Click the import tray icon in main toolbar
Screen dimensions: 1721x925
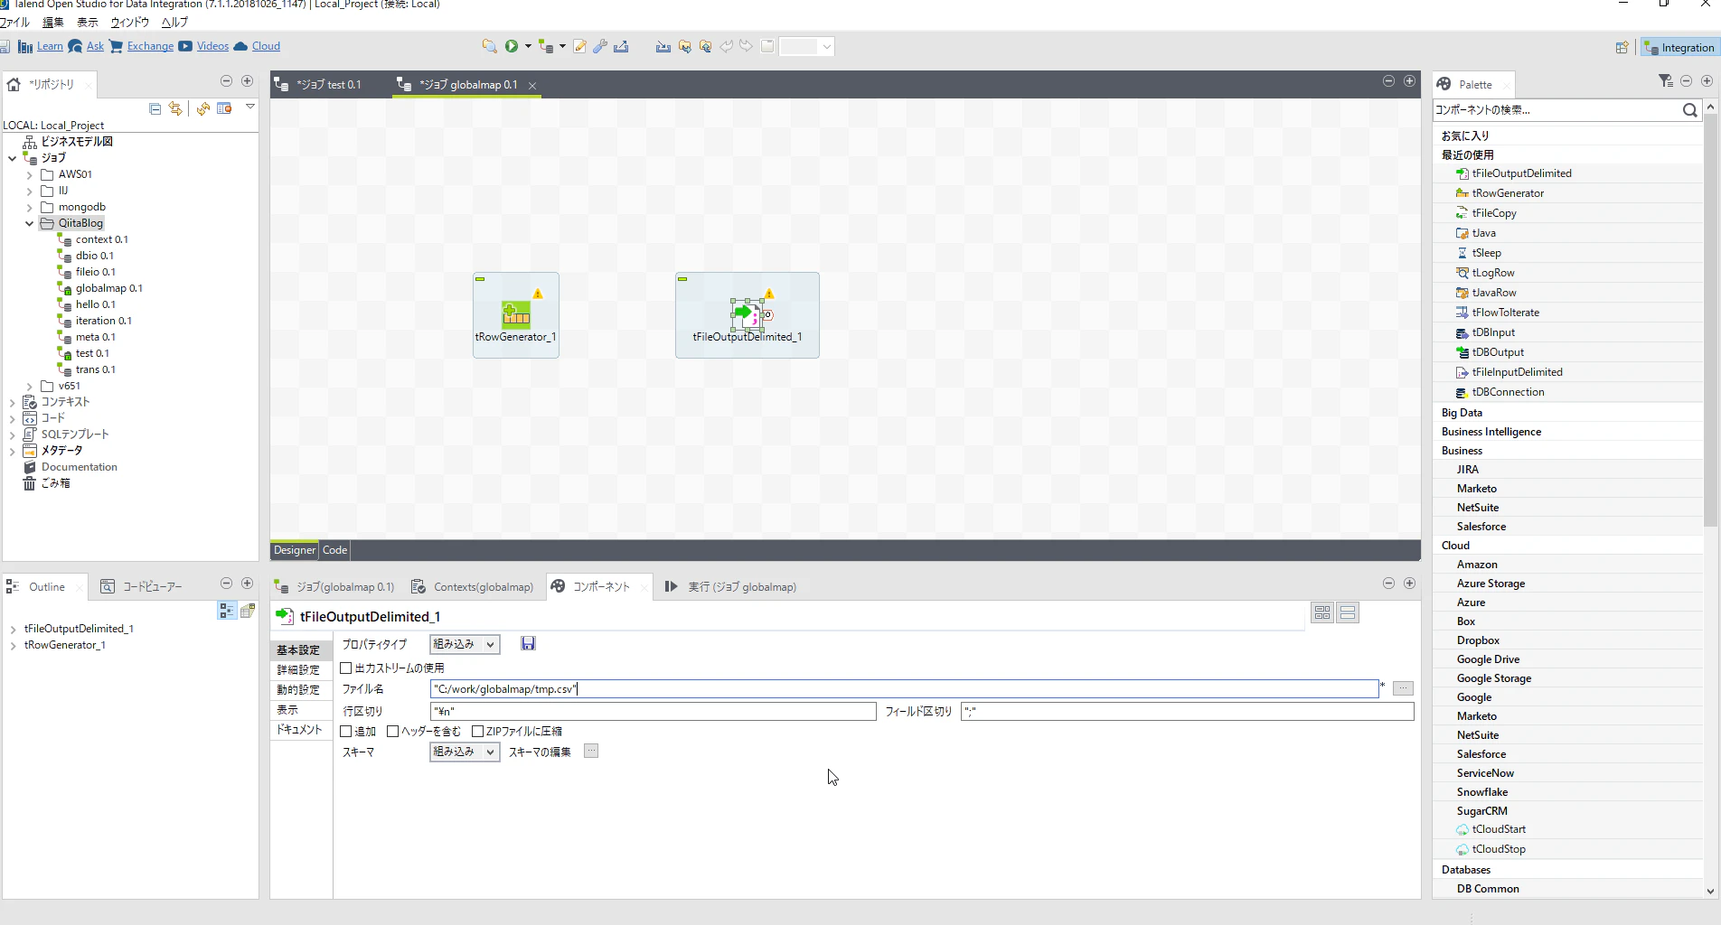tap(663, 46)
